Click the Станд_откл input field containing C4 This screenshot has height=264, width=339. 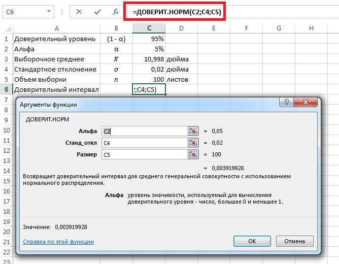point(145,143)
